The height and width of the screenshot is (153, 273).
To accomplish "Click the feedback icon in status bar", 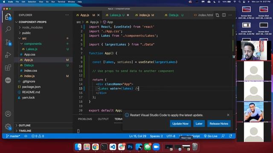I will pos(223,136).
